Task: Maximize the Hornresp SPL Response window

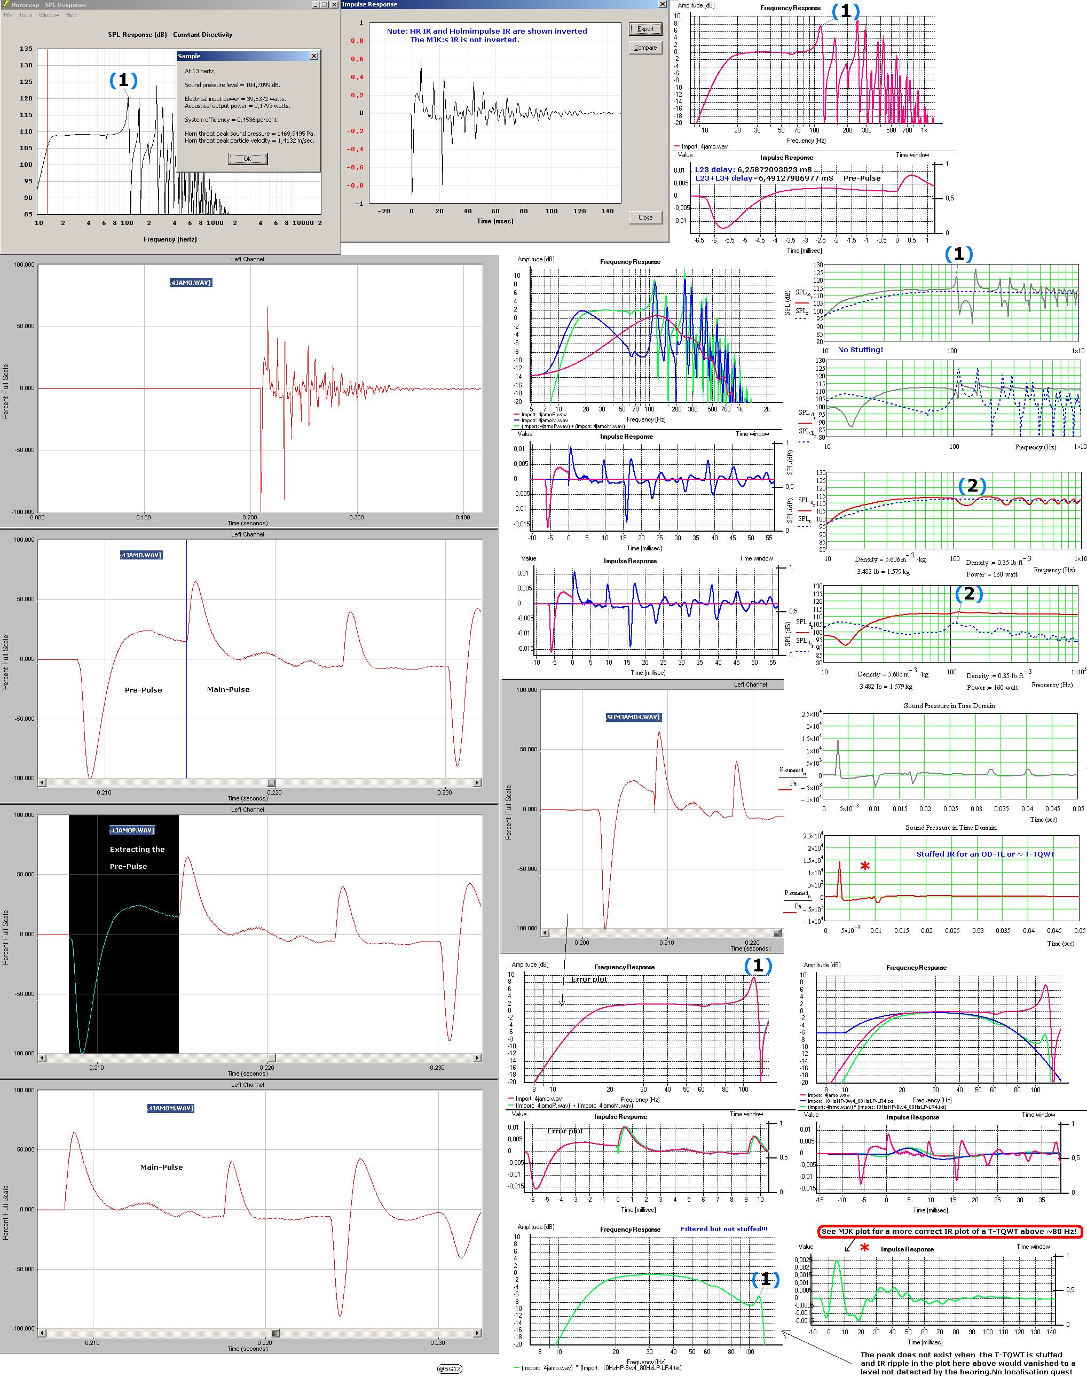Action: (325, 4)
